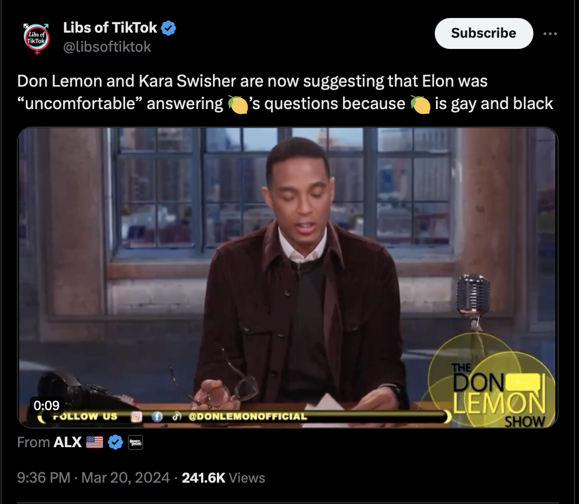Click the first lemon emoji in the post text

tap(238, 104)
